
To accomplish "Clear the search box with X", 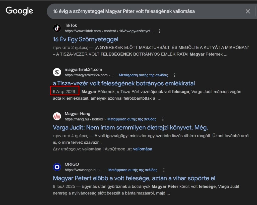I will click(248, 11).
